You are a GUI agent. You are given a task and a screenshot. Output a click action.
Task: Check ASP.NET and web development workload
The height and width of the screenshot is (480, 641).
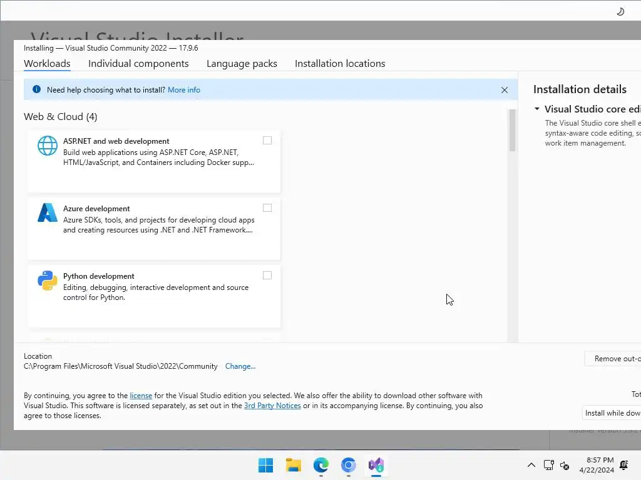267,141
